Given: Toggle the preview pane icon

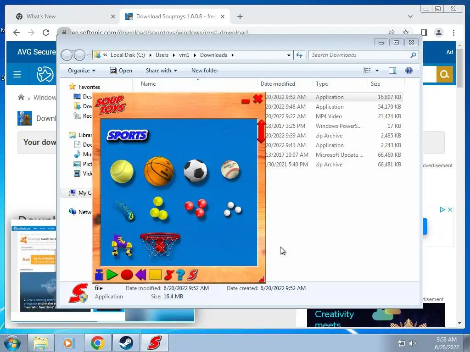Looking at the screenshot, I should click(392, 70).
